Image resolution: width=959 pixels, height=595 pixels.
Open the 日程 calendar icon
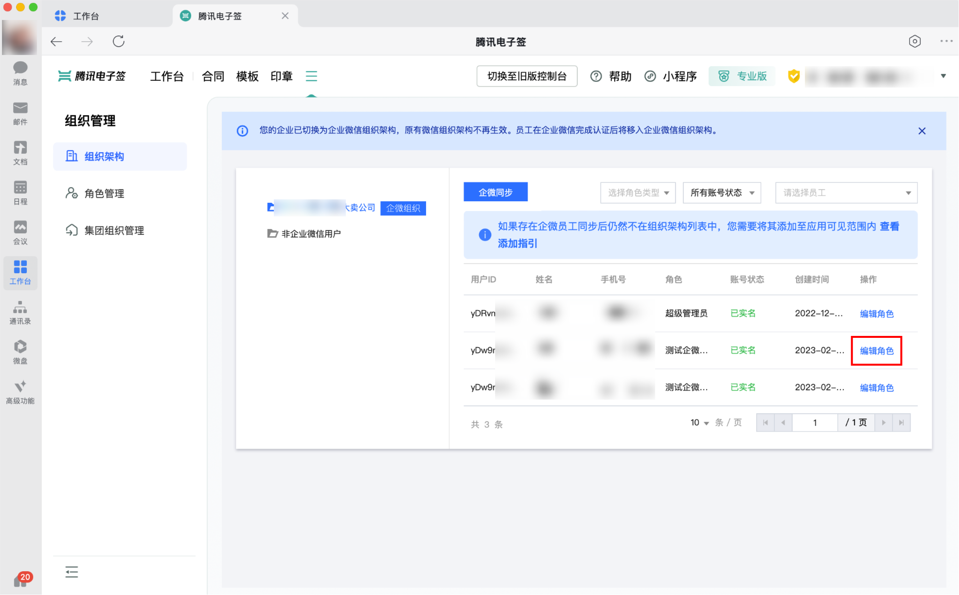click(20, 192)
